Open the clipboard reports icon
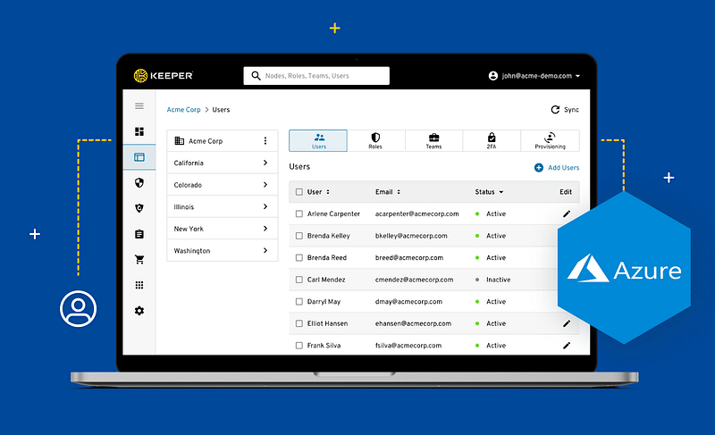715x435 pixels. [139, 234]
